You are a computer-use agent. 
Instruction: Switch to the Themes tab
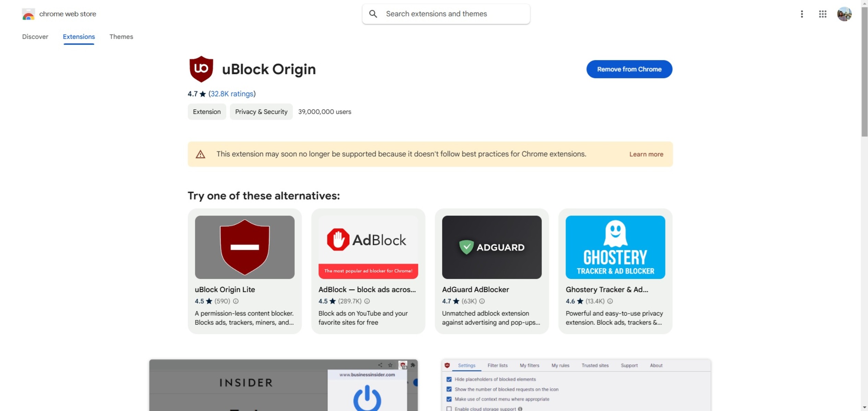[x=121, y=37]
